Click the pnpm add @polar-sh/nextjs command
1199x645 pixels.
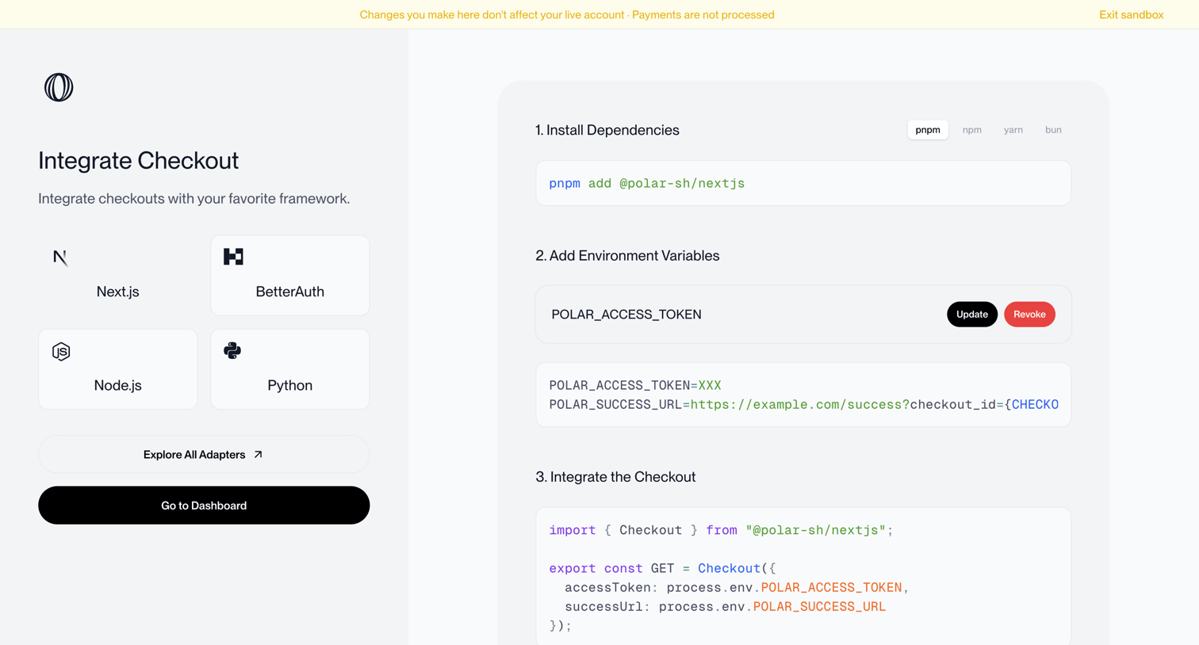click(x=647, y=184)
